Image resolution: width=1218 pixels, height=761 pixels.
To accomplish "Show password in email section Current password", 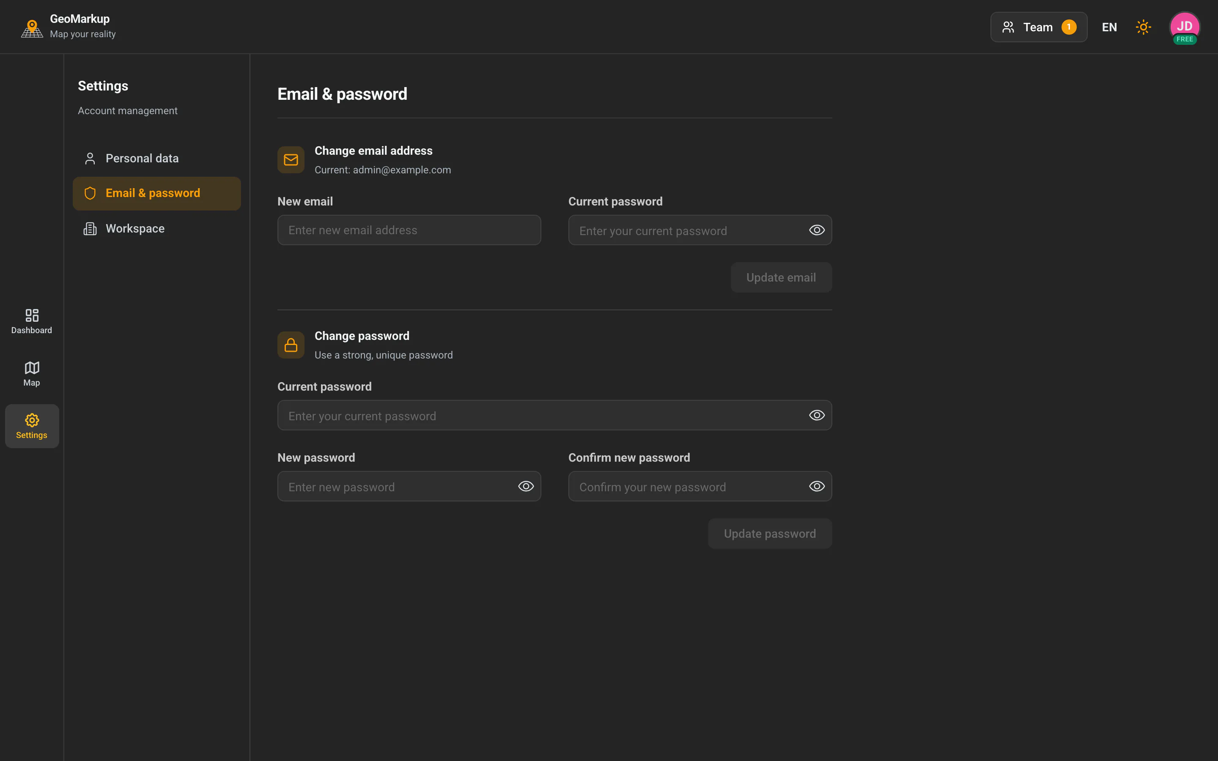I will click(x=816, y=230).
